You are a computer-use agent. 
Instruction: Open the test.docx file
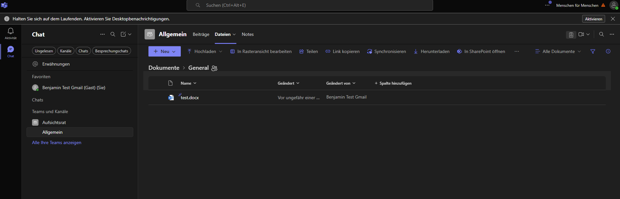click(x=190, y=98)
